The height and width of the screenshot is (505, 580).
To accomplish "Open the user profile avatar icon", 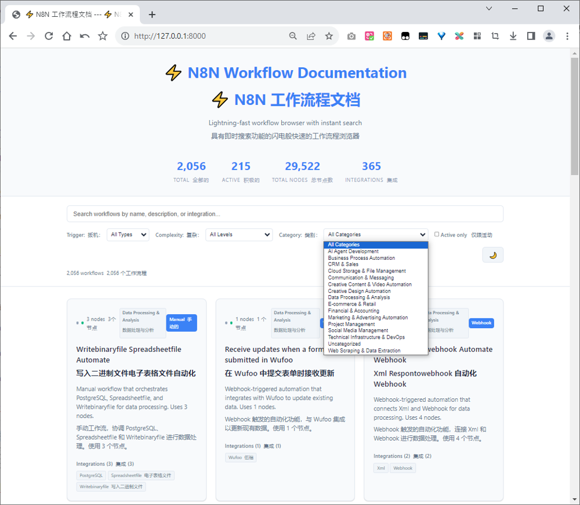I will 549,36.
